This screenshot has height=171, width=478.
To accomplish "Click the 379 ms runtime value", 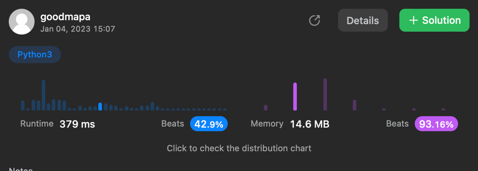I will point(77,124).
